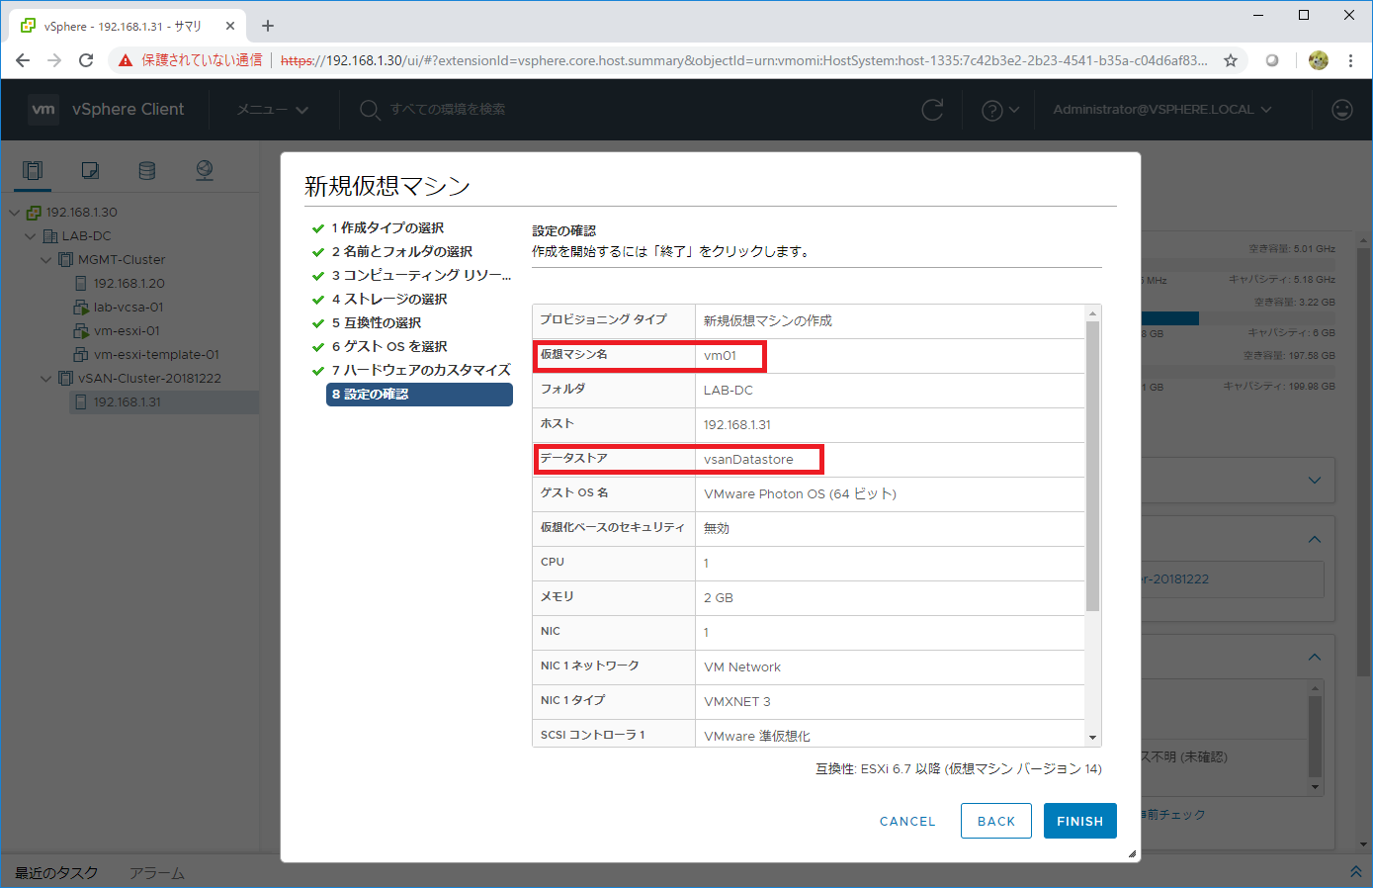
Task: Select LAB-DC datacenter in tree
Action: (x=86, y=235)
